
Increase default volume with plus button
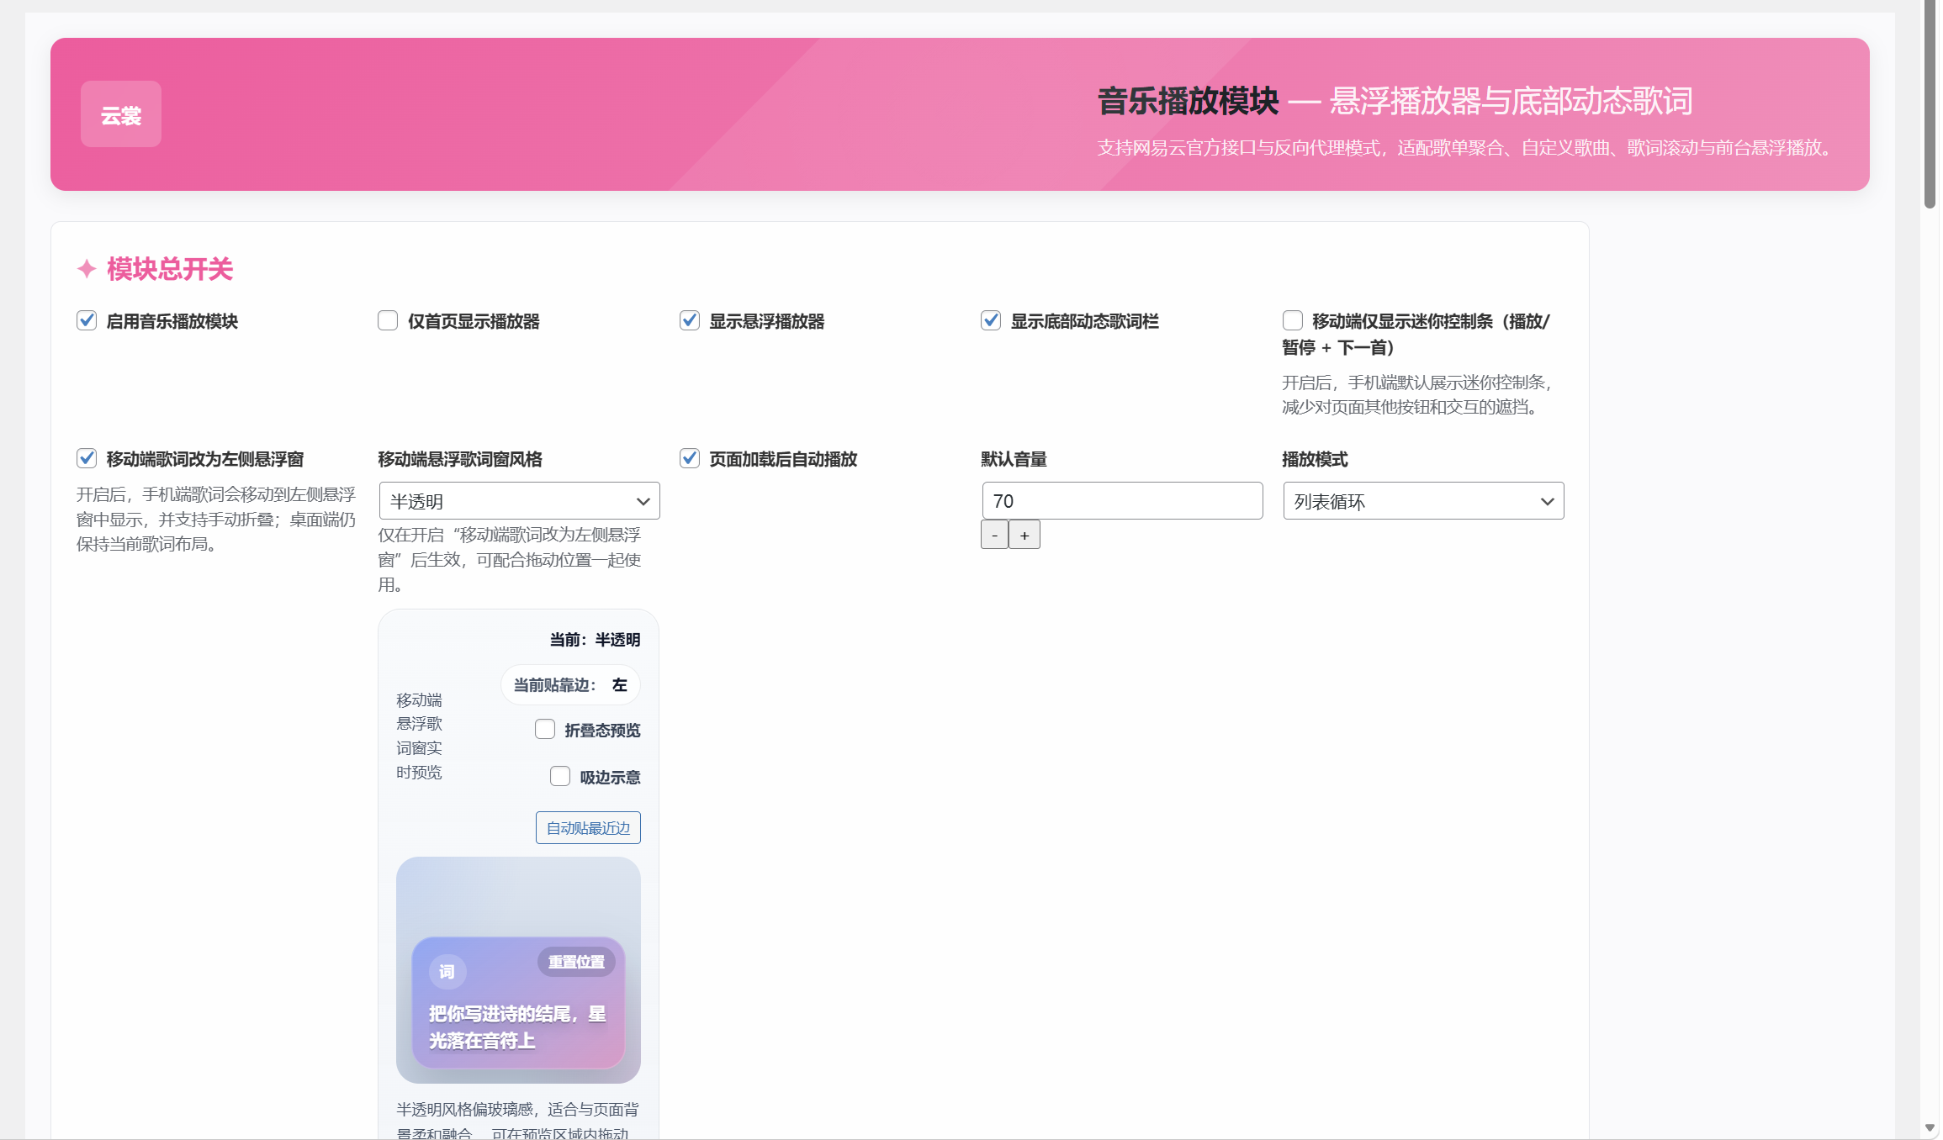1024,535
